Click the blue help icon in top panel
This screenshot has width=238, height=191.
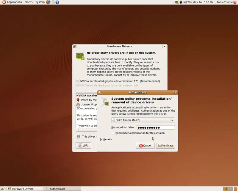[57, 2]
